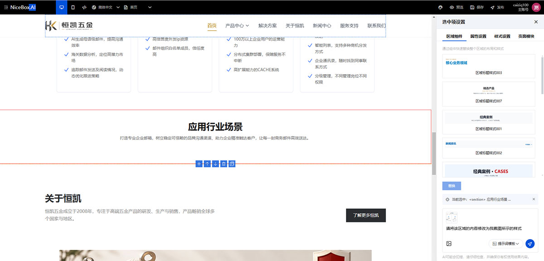544x261 pixels.
Task: Switch to desktop preview mode
Action: 62,7
